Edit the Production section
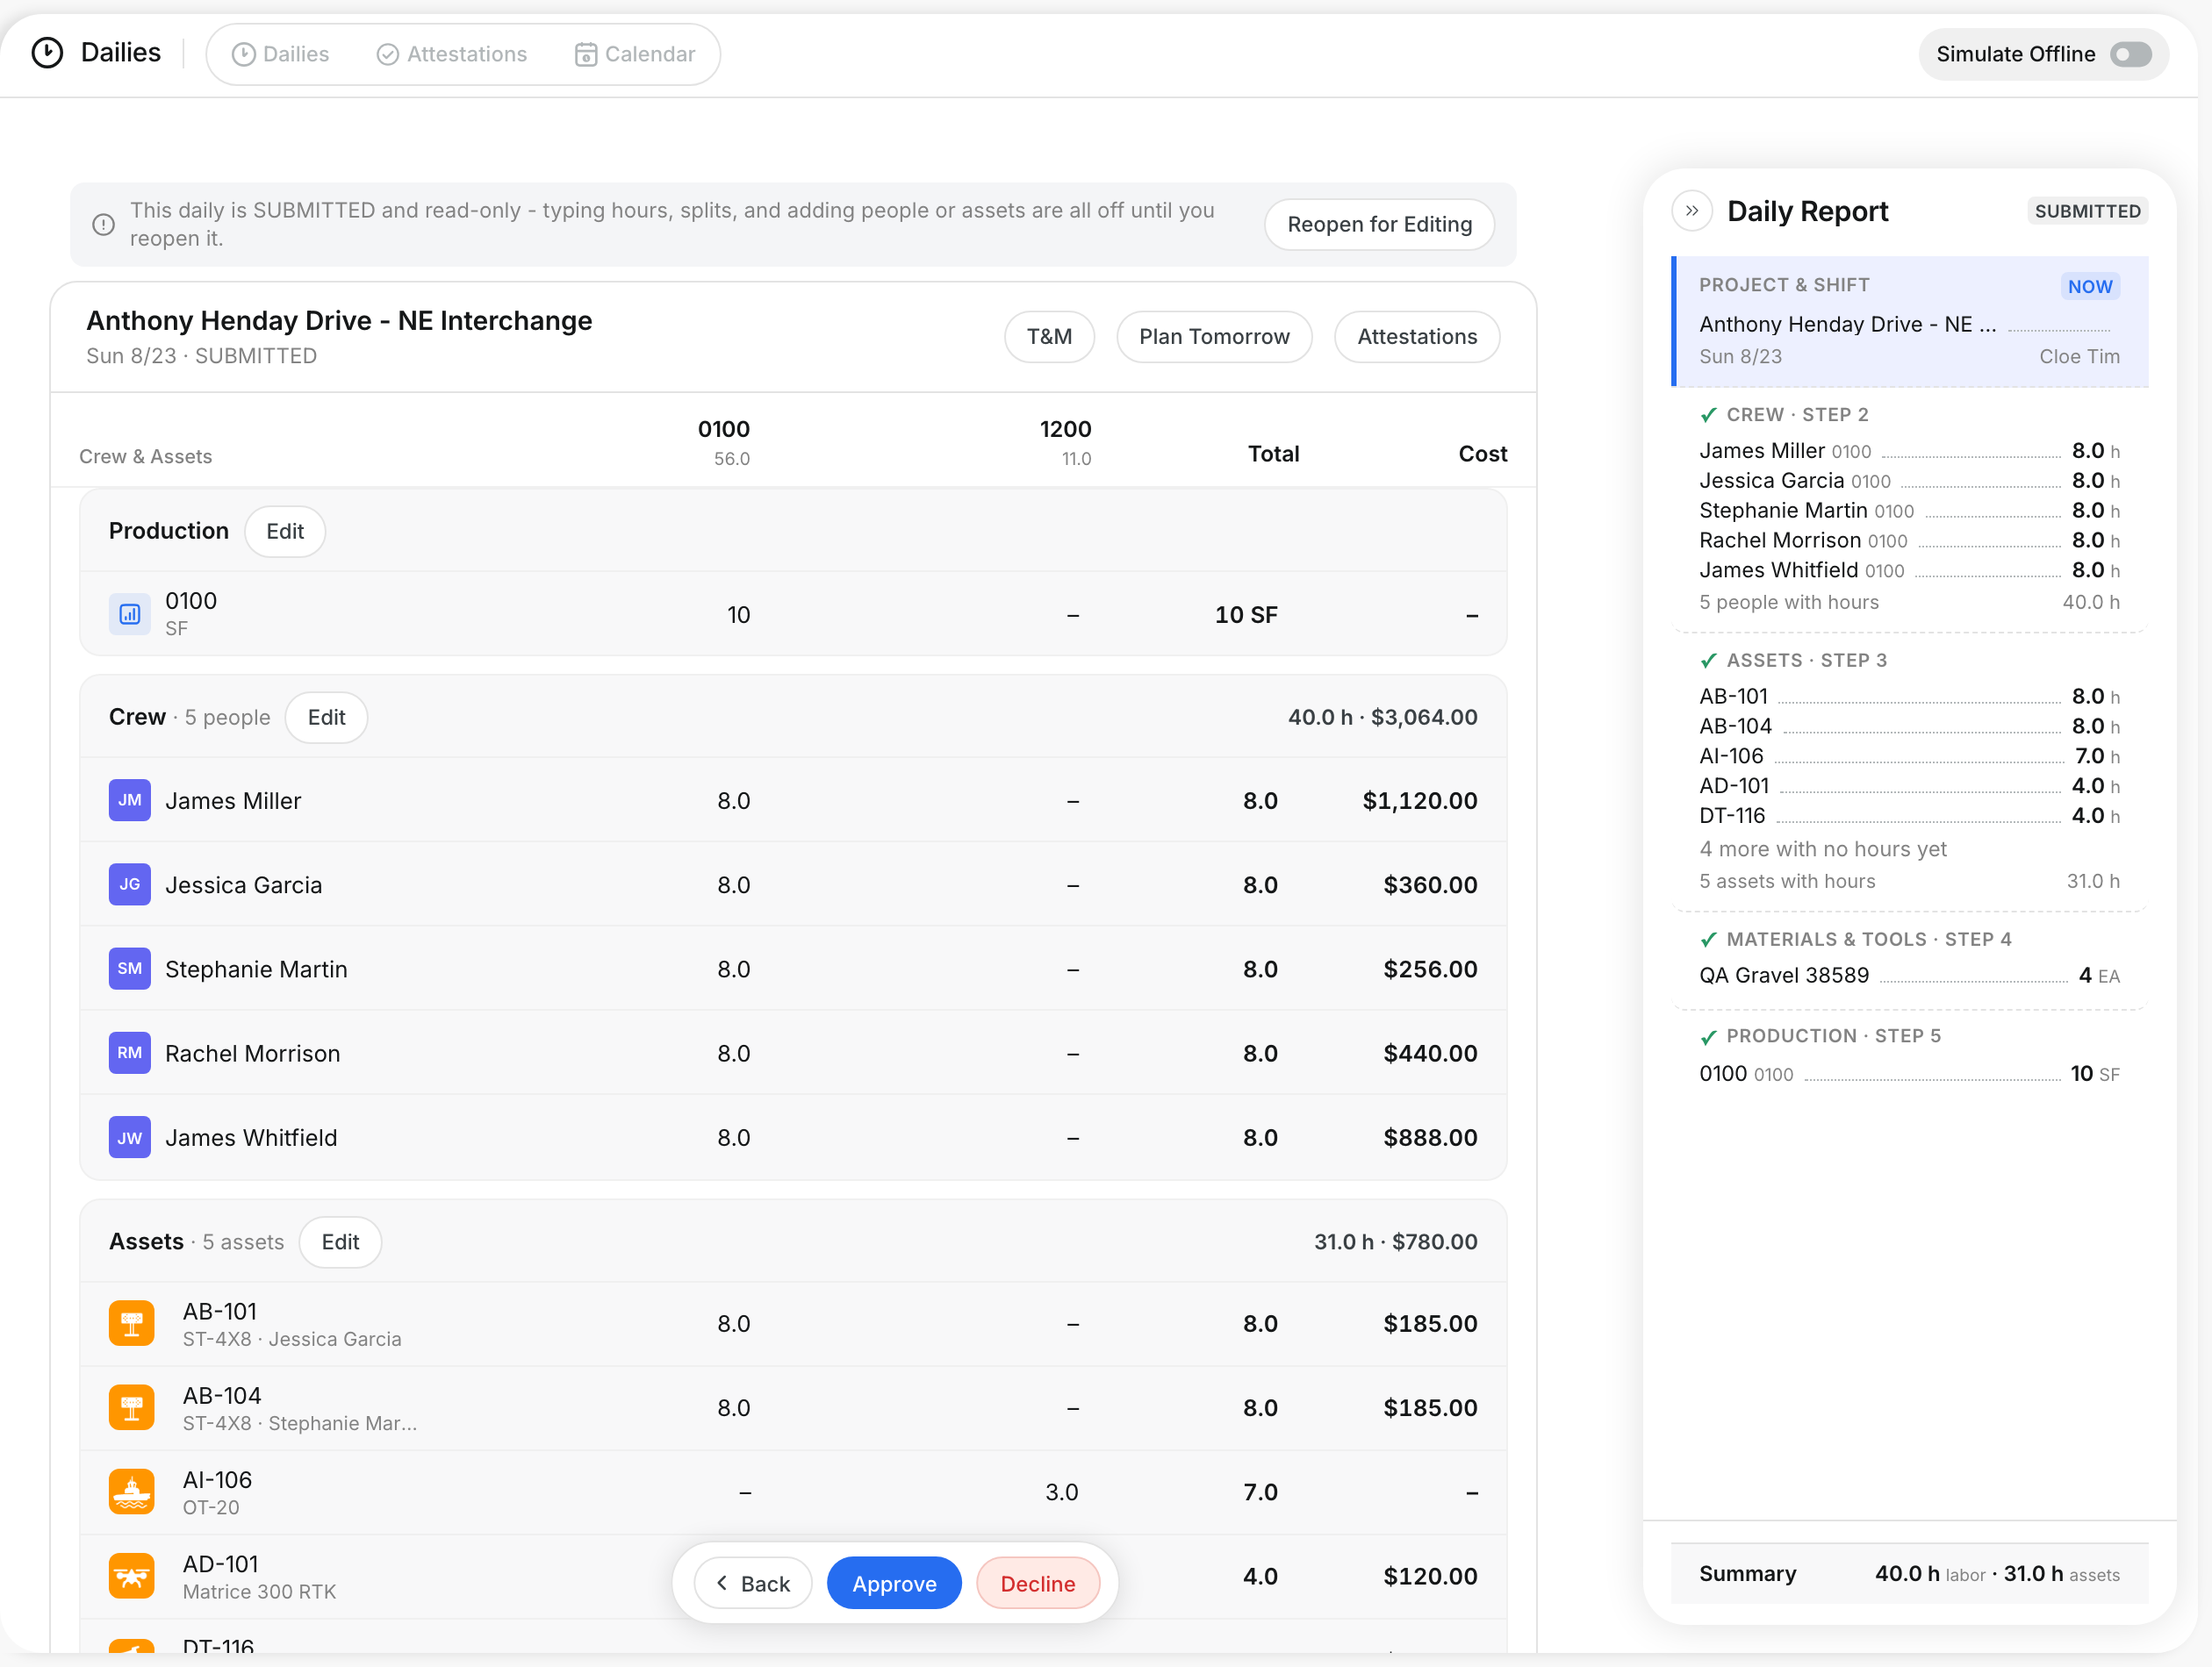This screenshot has width=2212, height=1667. 285,532
